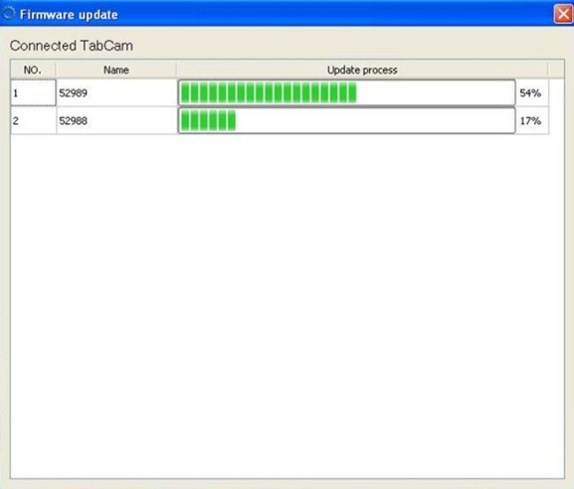Click the 17% progress bar
The width and height of the screenshot is (574, 489).
(346, 120)
